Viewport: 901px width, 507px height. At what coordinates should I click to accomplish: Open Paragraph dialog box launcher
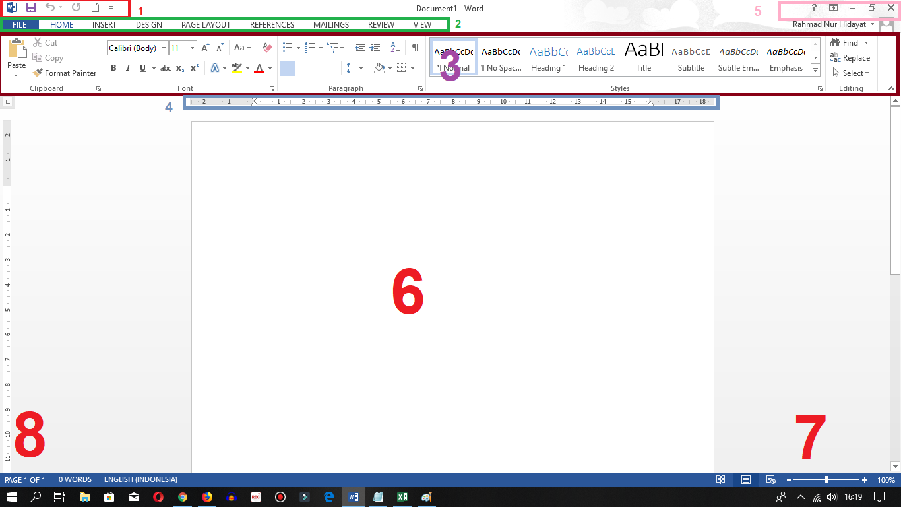click(420, 88)
